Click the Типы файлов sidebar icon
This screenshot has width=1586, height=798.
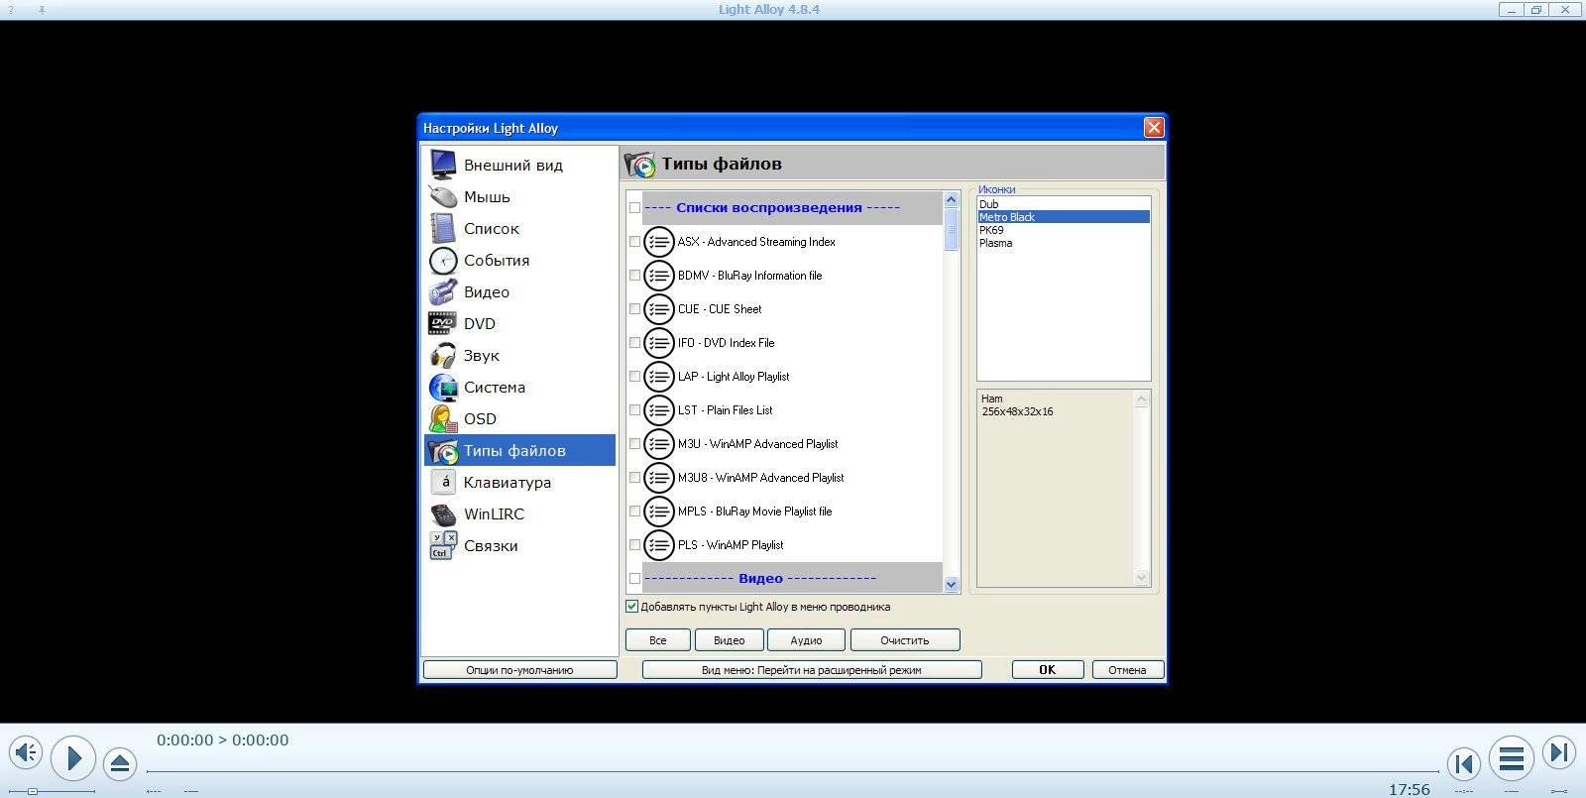point(443,450)
